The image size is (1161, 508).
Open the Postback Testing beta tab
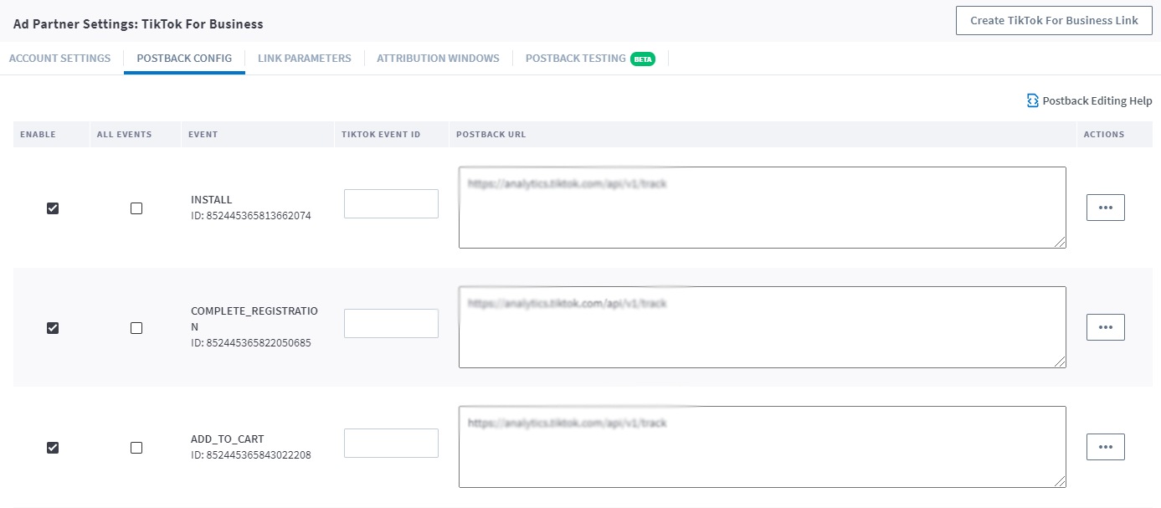point(590,59)
